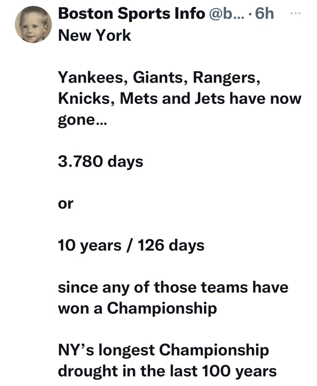Tap the "10 years" text
The width and height of the screenshot is (317, 386).
(89, 246)
